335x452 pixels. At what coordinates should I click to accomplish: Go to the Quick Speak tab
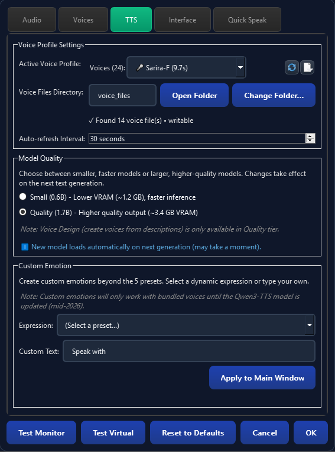[x=247, y=19]
